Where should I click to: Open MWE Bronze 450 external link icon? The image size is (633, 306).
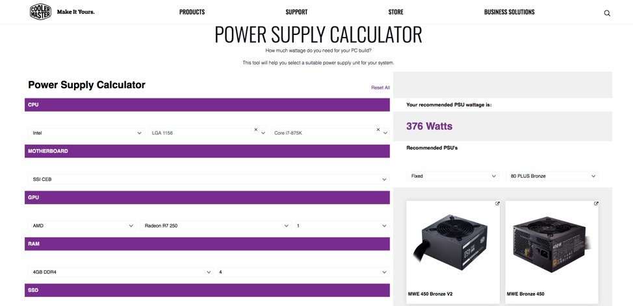tap(596, 204)
